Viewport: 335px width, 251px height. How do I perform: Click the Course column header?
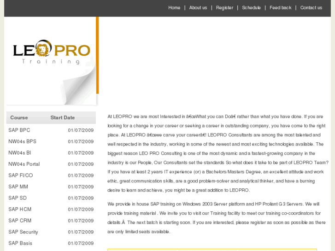point(19,118)
